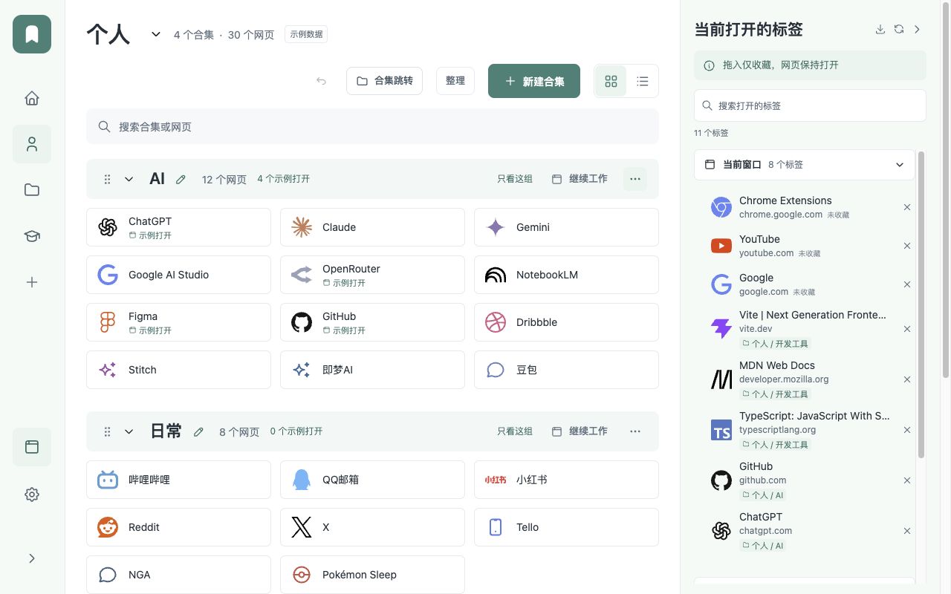Open the Gemini bookmark card
The height and width of the screenshot is (594, 951).
[x=566, y=227]
